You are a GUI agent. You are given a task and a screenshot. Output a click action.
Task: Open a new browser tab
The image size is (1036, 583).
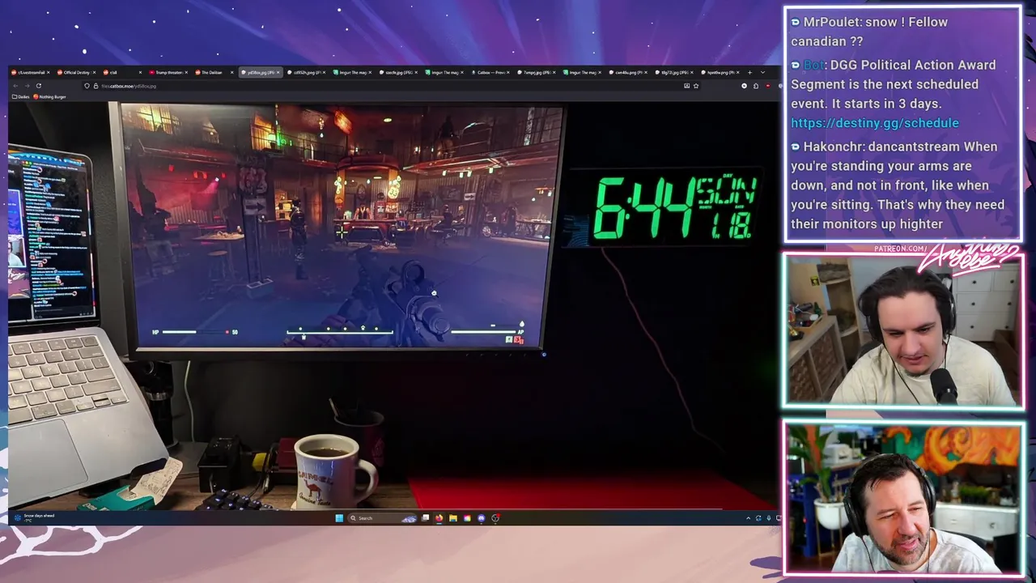(749, 72)
